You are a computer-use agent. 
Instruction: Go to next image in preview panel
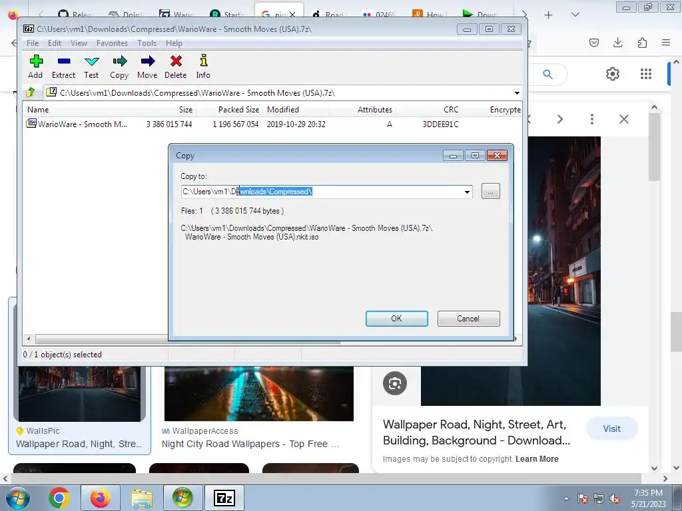pos(560,119)
